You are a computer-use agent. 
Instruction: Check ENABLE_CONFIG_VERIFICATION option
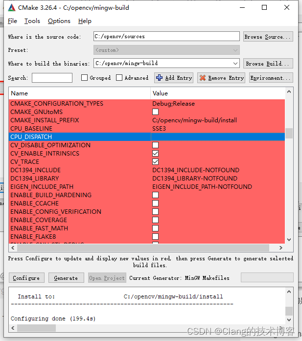155,211
